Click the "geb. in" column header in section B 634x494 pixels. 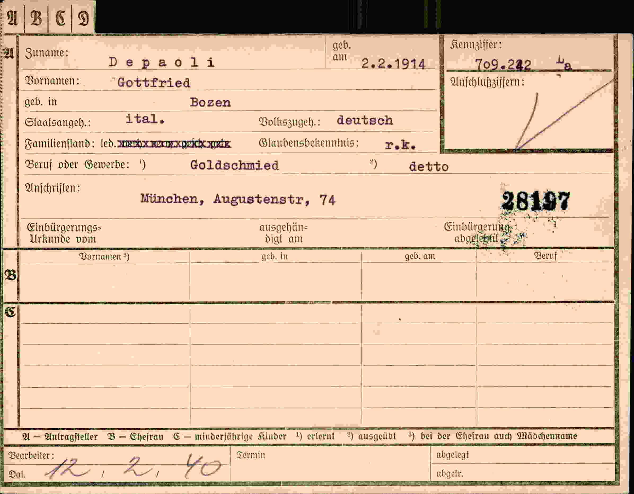(275, 257)
